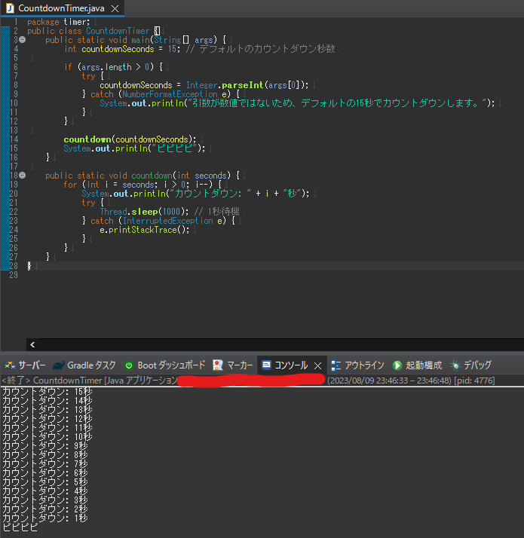524x538 pixels.
Task: Click the Java file icon on editor tab
Action: click(x=10, y=8)
